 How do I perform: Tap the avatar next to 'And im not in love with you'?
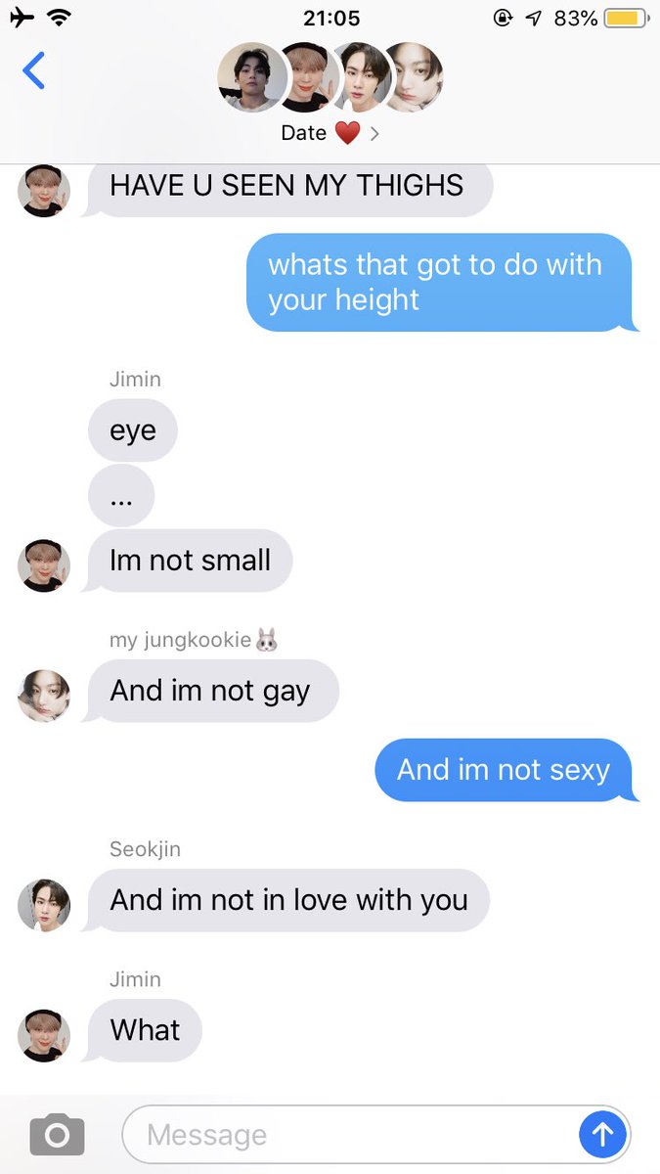pyautogui.click(x=44, y=906)
